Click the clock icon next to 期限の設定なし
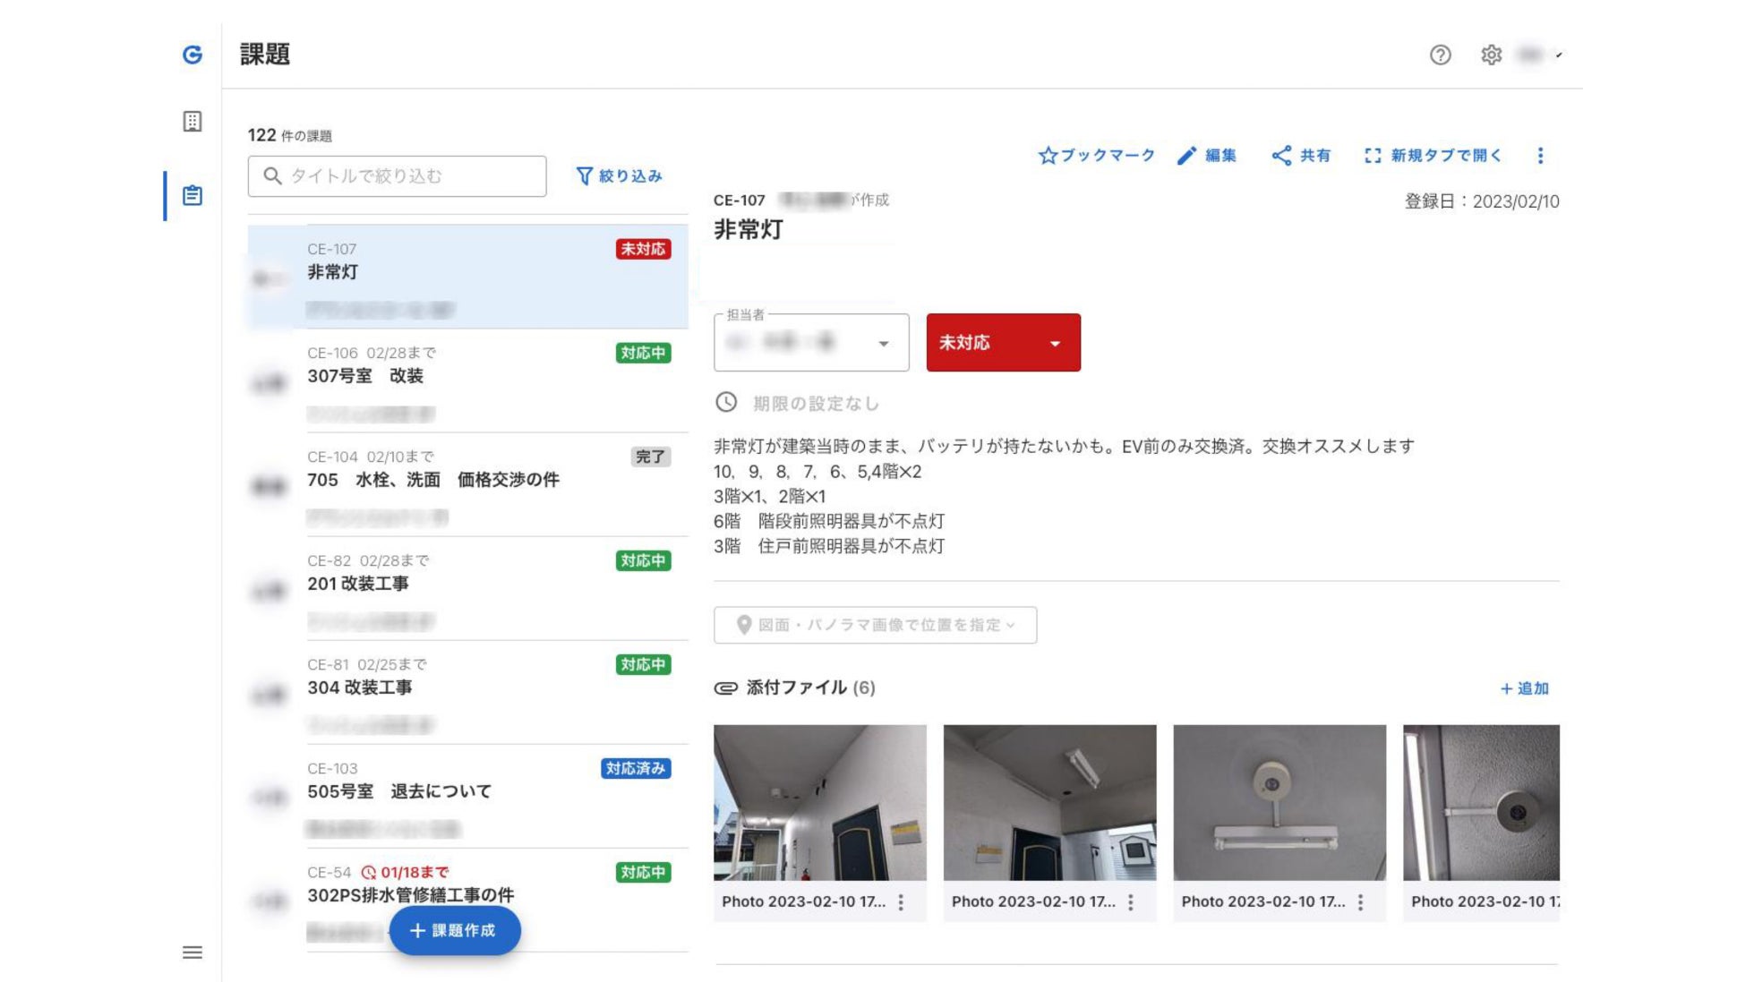 click(x=727, y=402)
